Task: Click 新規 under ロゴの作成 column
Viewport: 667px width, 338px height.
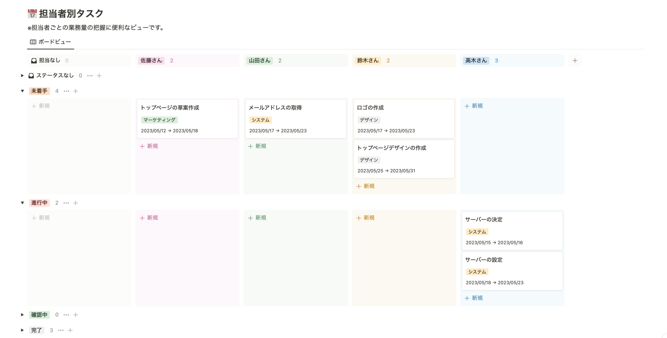Action: pos(365,186)
